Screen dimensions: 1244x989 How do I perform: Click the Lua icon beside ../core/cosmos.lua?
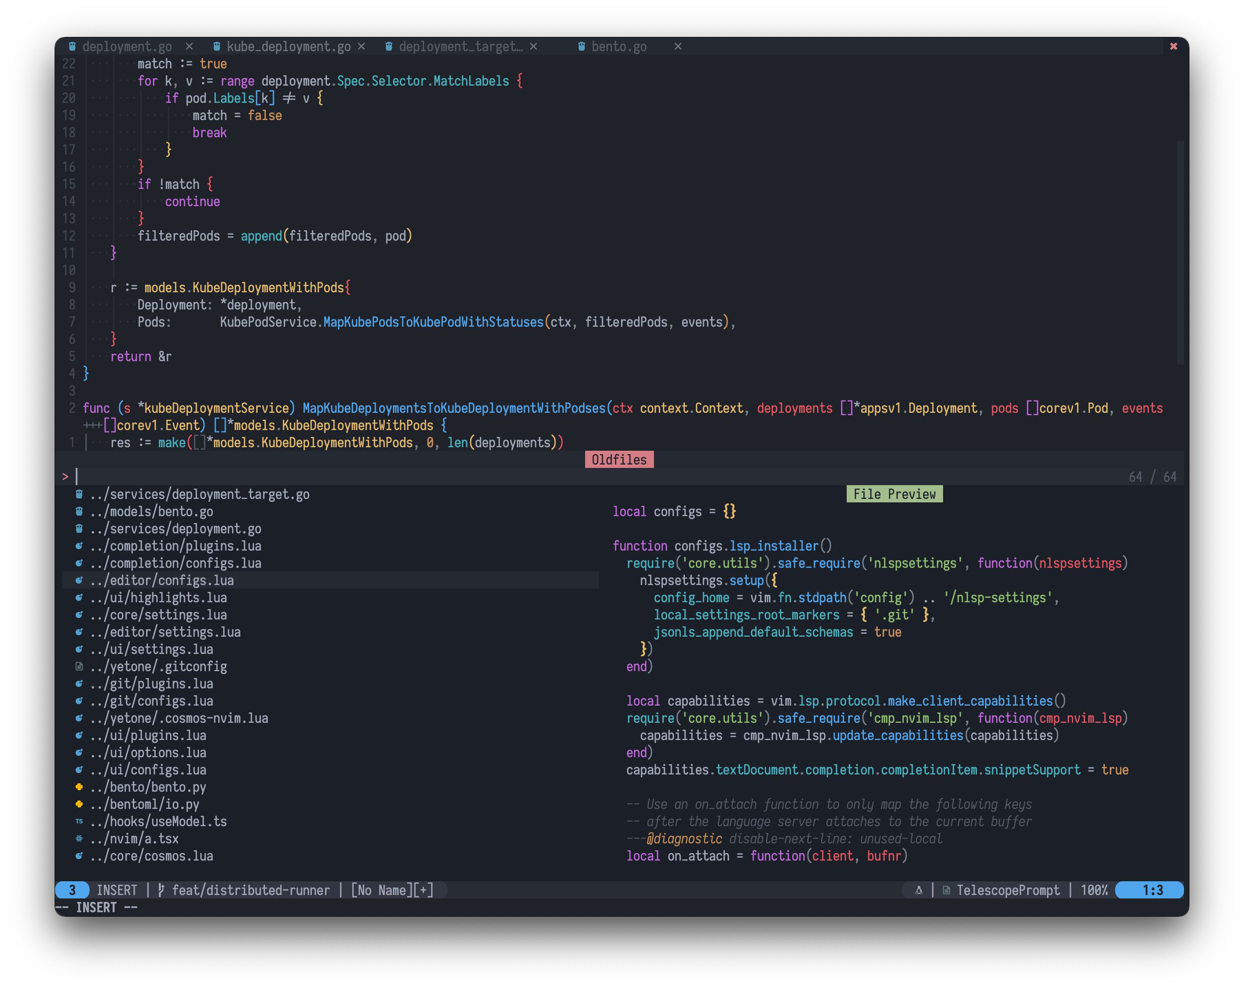click(x=79, y=856)
